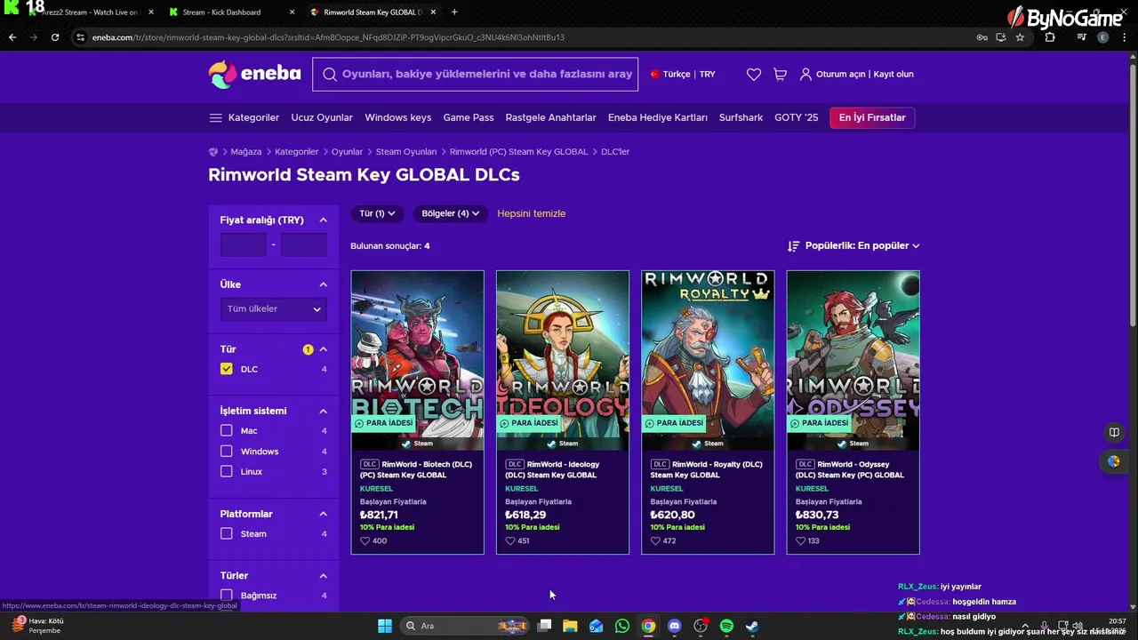Open Discord from the taskbar

click(674, 626)
